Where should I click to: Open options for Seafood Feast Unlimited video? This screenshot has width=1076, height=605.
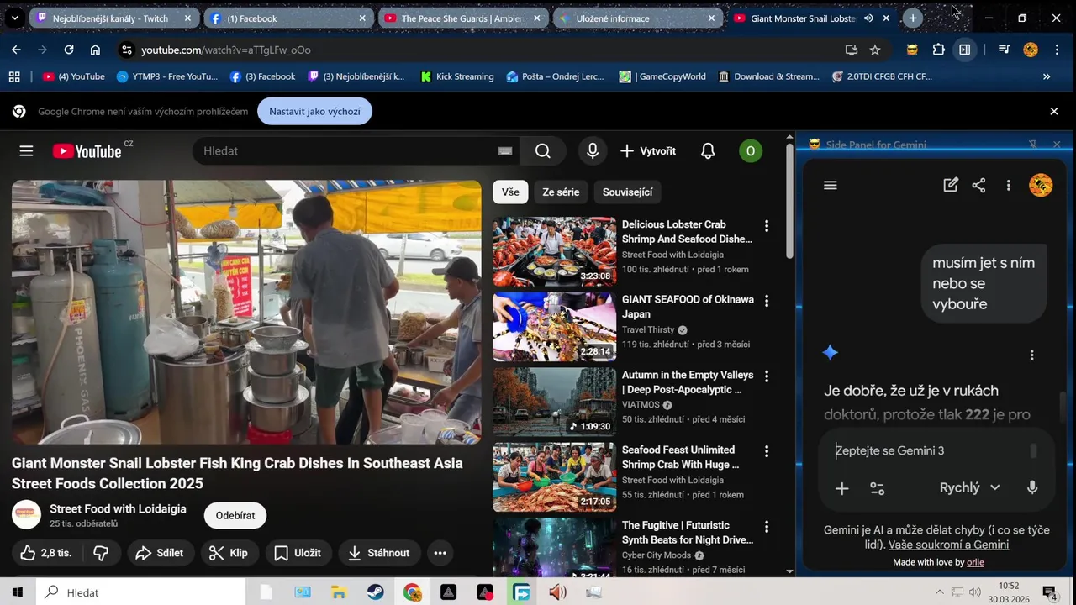tap(766, 451)
